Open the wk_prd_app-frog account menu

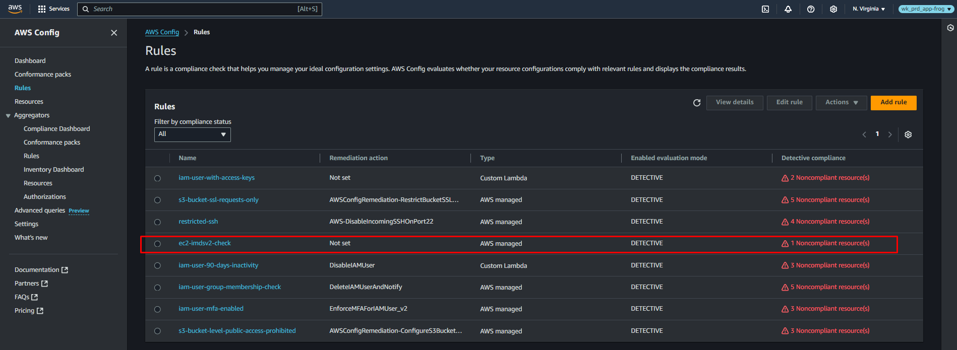pyautogui.click(x=926, y=9)
